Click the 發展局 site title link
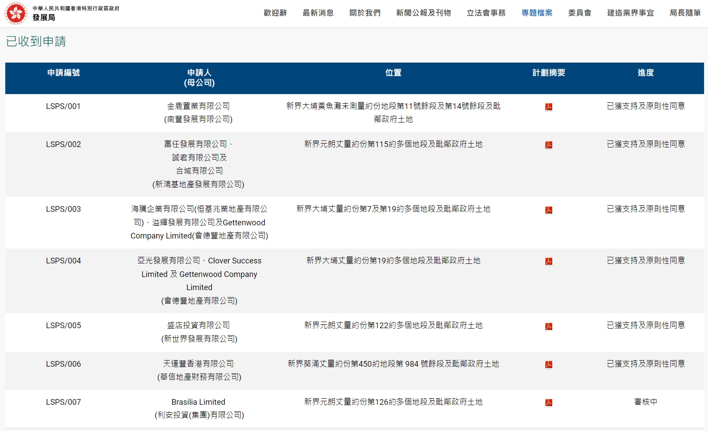The image size is (708, 431). (x=44, y=18)
